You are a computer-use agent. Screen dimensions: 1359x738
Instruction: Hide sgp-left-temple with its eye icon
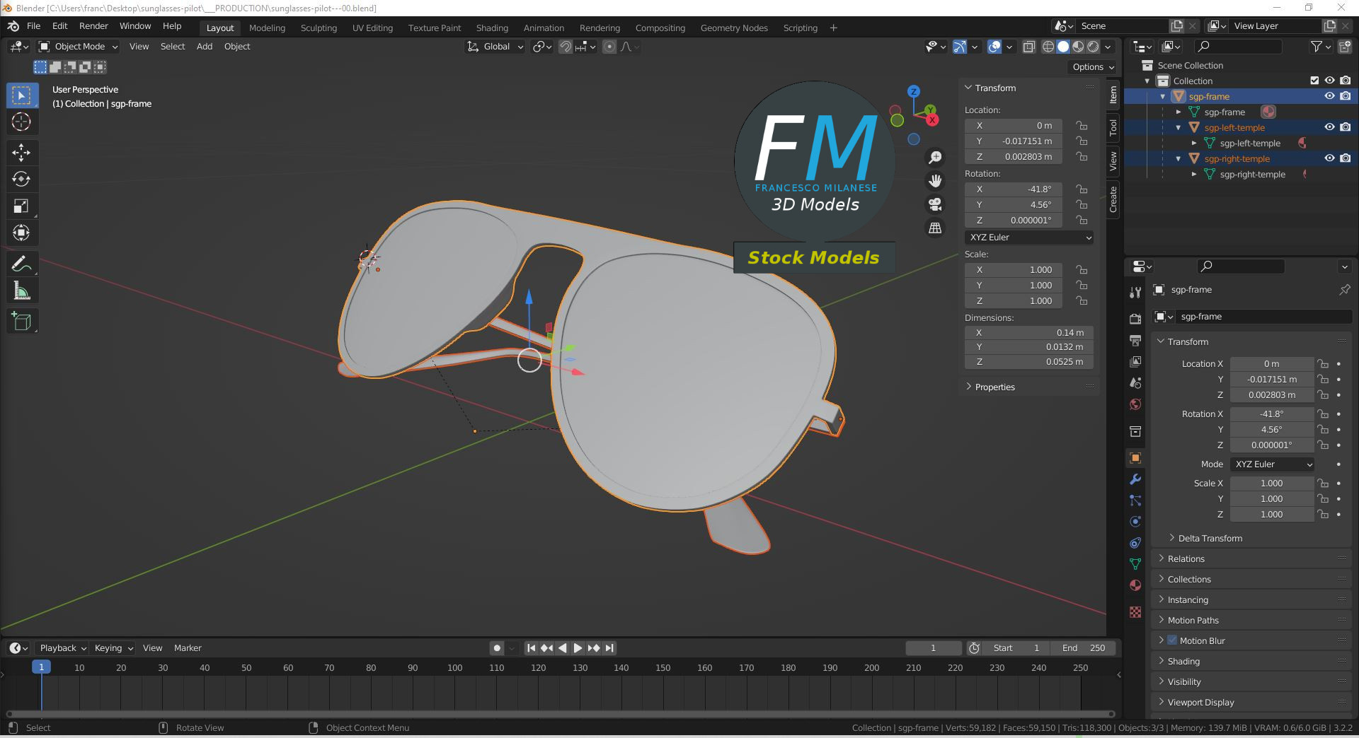(x=1329, y=127)
